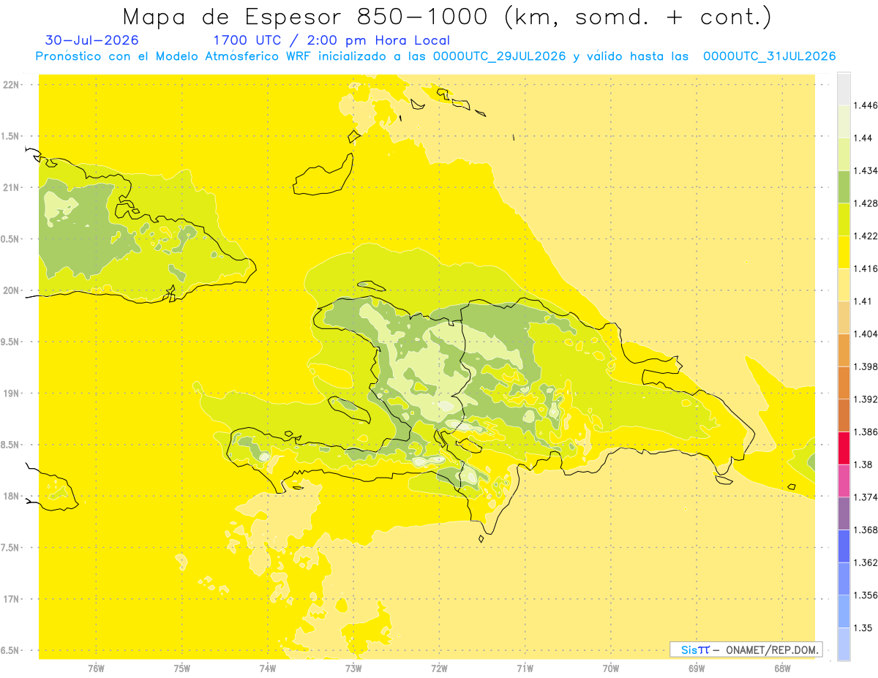Click the legend value '1.35'

click(x=863, y=628)
